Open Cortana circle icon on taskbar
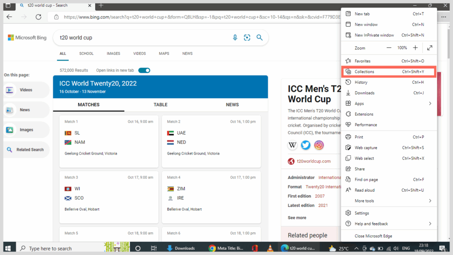 [138, 248]
